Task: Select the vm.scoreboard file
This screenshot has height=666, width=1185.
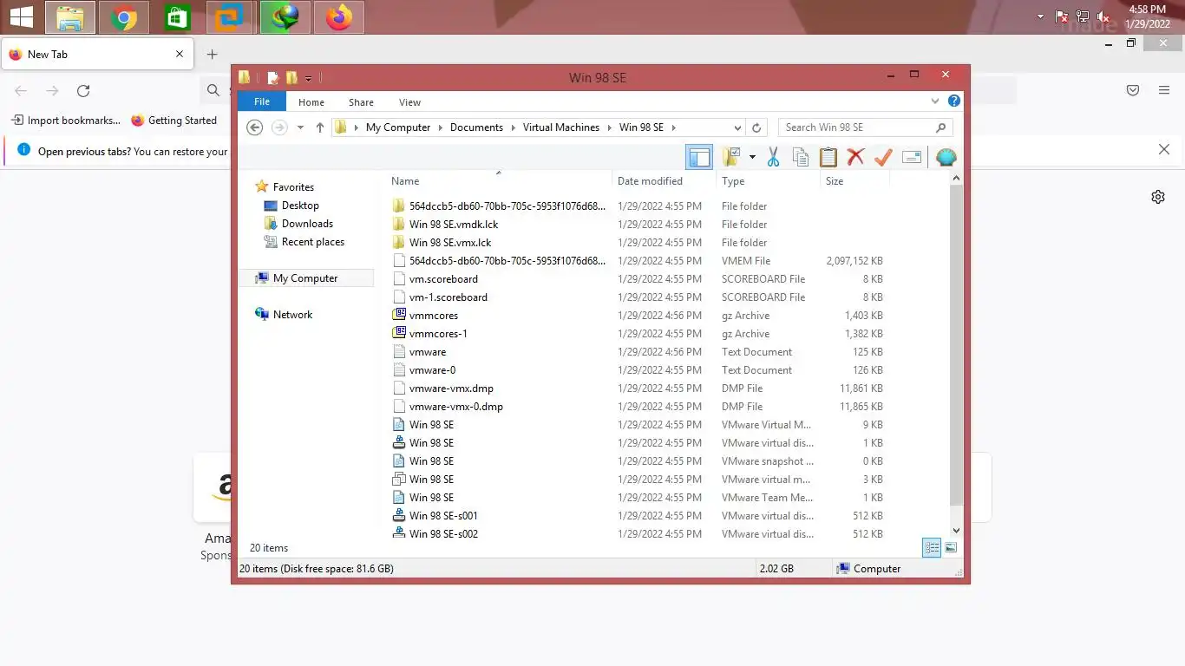Action: [x=443, y=279]
